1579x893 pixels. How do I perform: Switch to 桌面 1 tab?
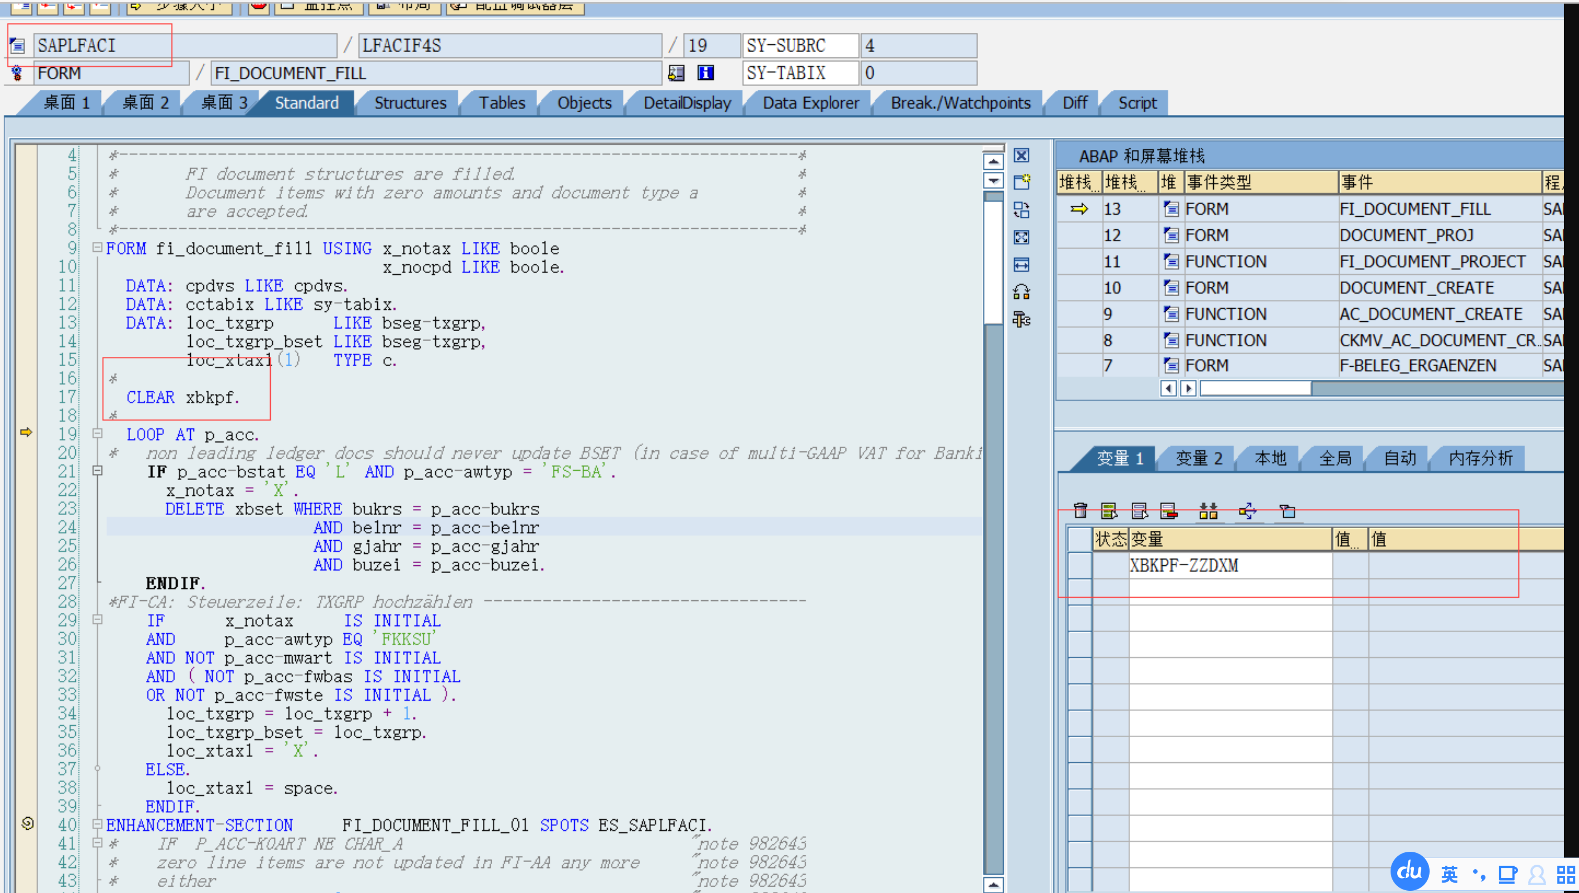(66, 103)
